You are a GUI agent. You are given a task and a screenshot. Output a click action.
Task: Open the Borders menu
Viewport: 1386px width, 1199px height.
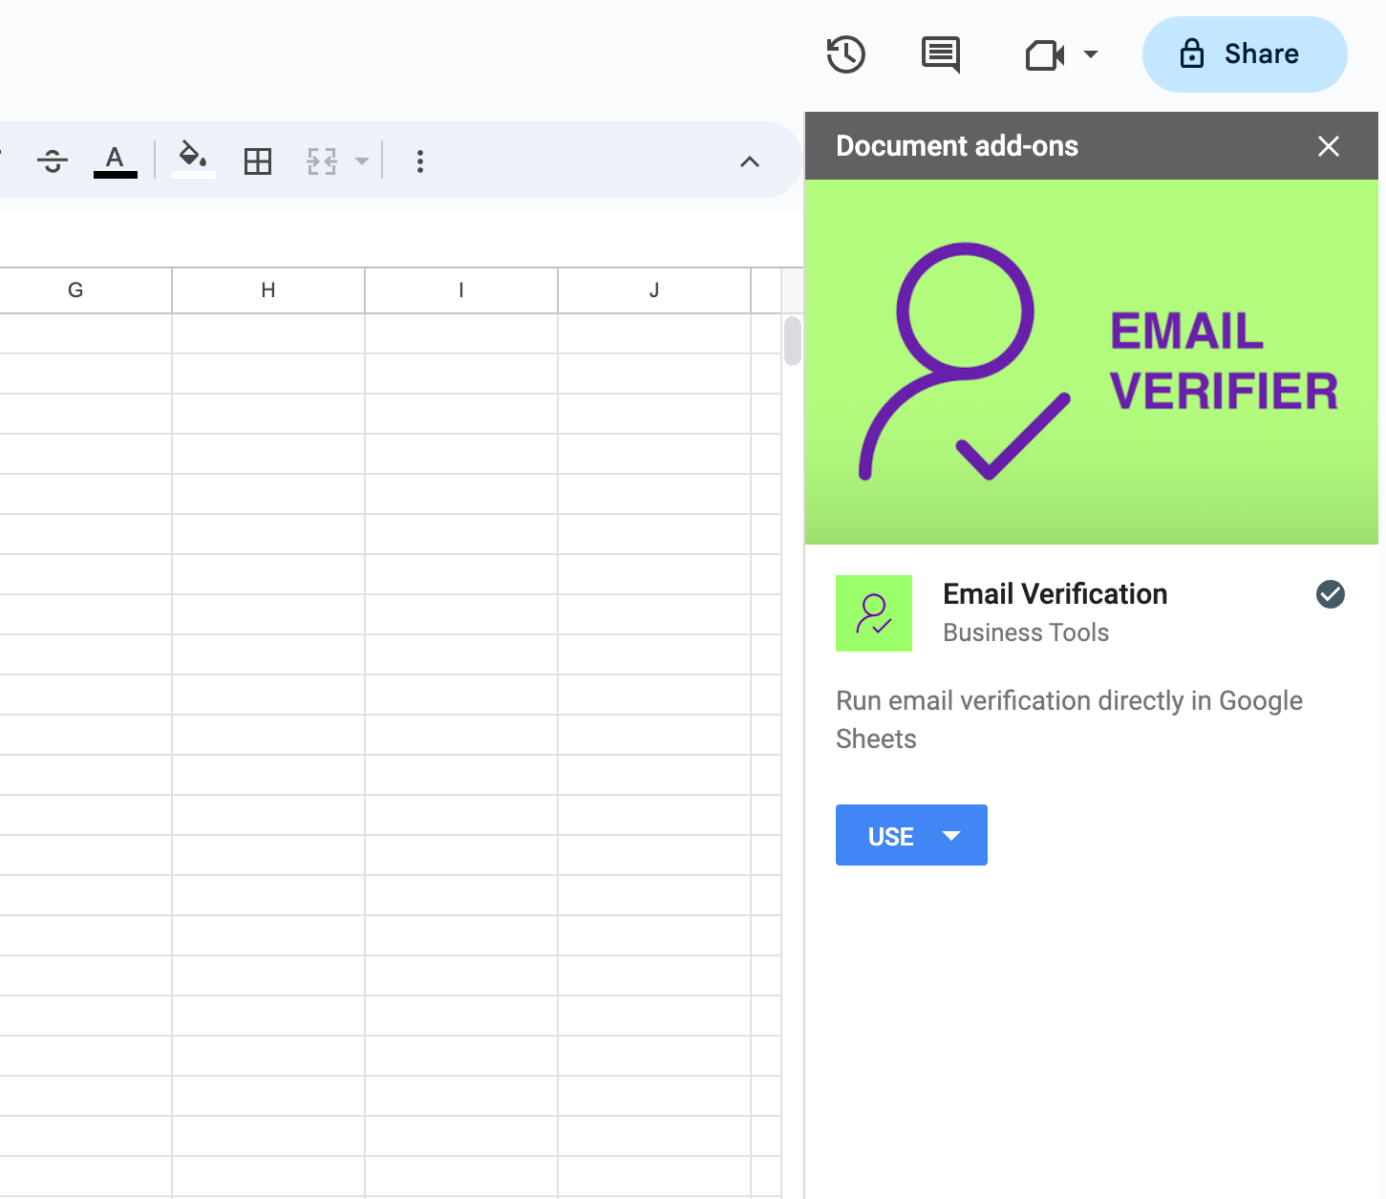(x=257, y=161)
